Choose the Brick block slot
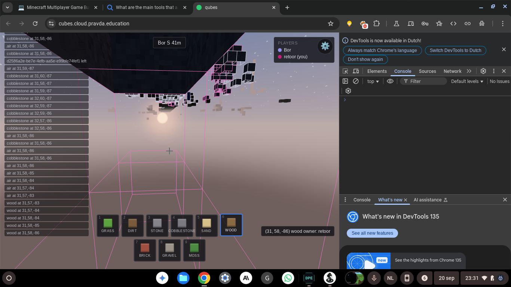Viewport: 511px width, 287px height. (145, 250)
